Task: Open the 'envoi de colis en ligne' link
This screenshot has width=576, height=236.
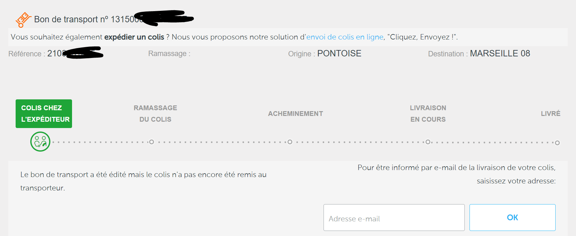Action: tap(345, 37)
